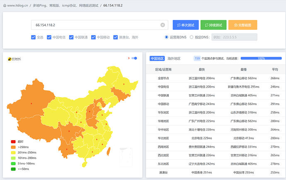The image size is (286, 180).
Task: Click the 华北地区 row label
Action: 163,138
